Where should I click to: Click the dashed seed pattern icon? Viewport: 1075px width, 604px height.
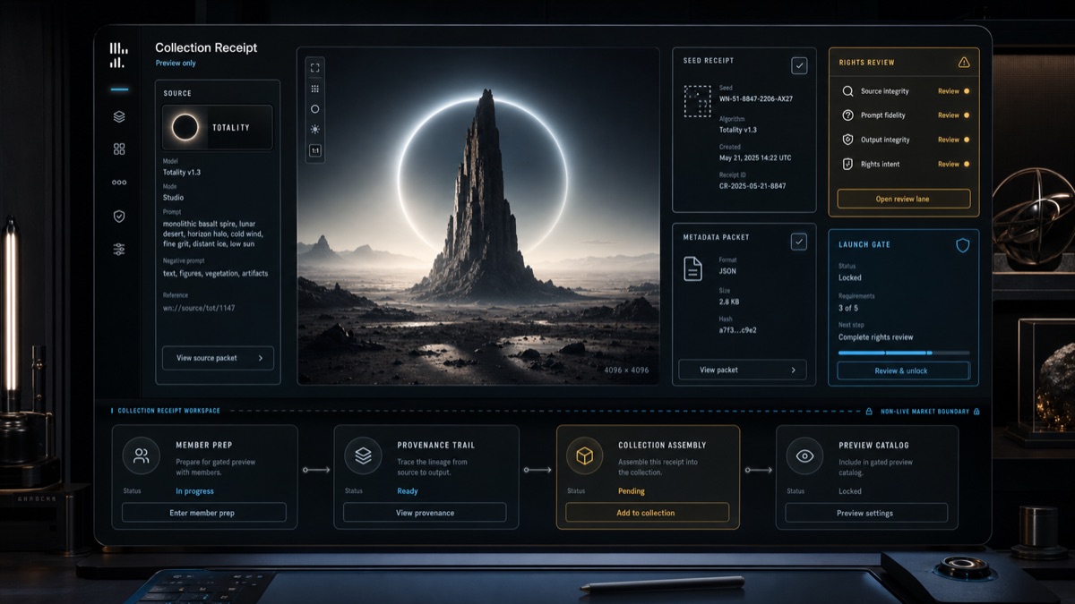pos(697,101)
